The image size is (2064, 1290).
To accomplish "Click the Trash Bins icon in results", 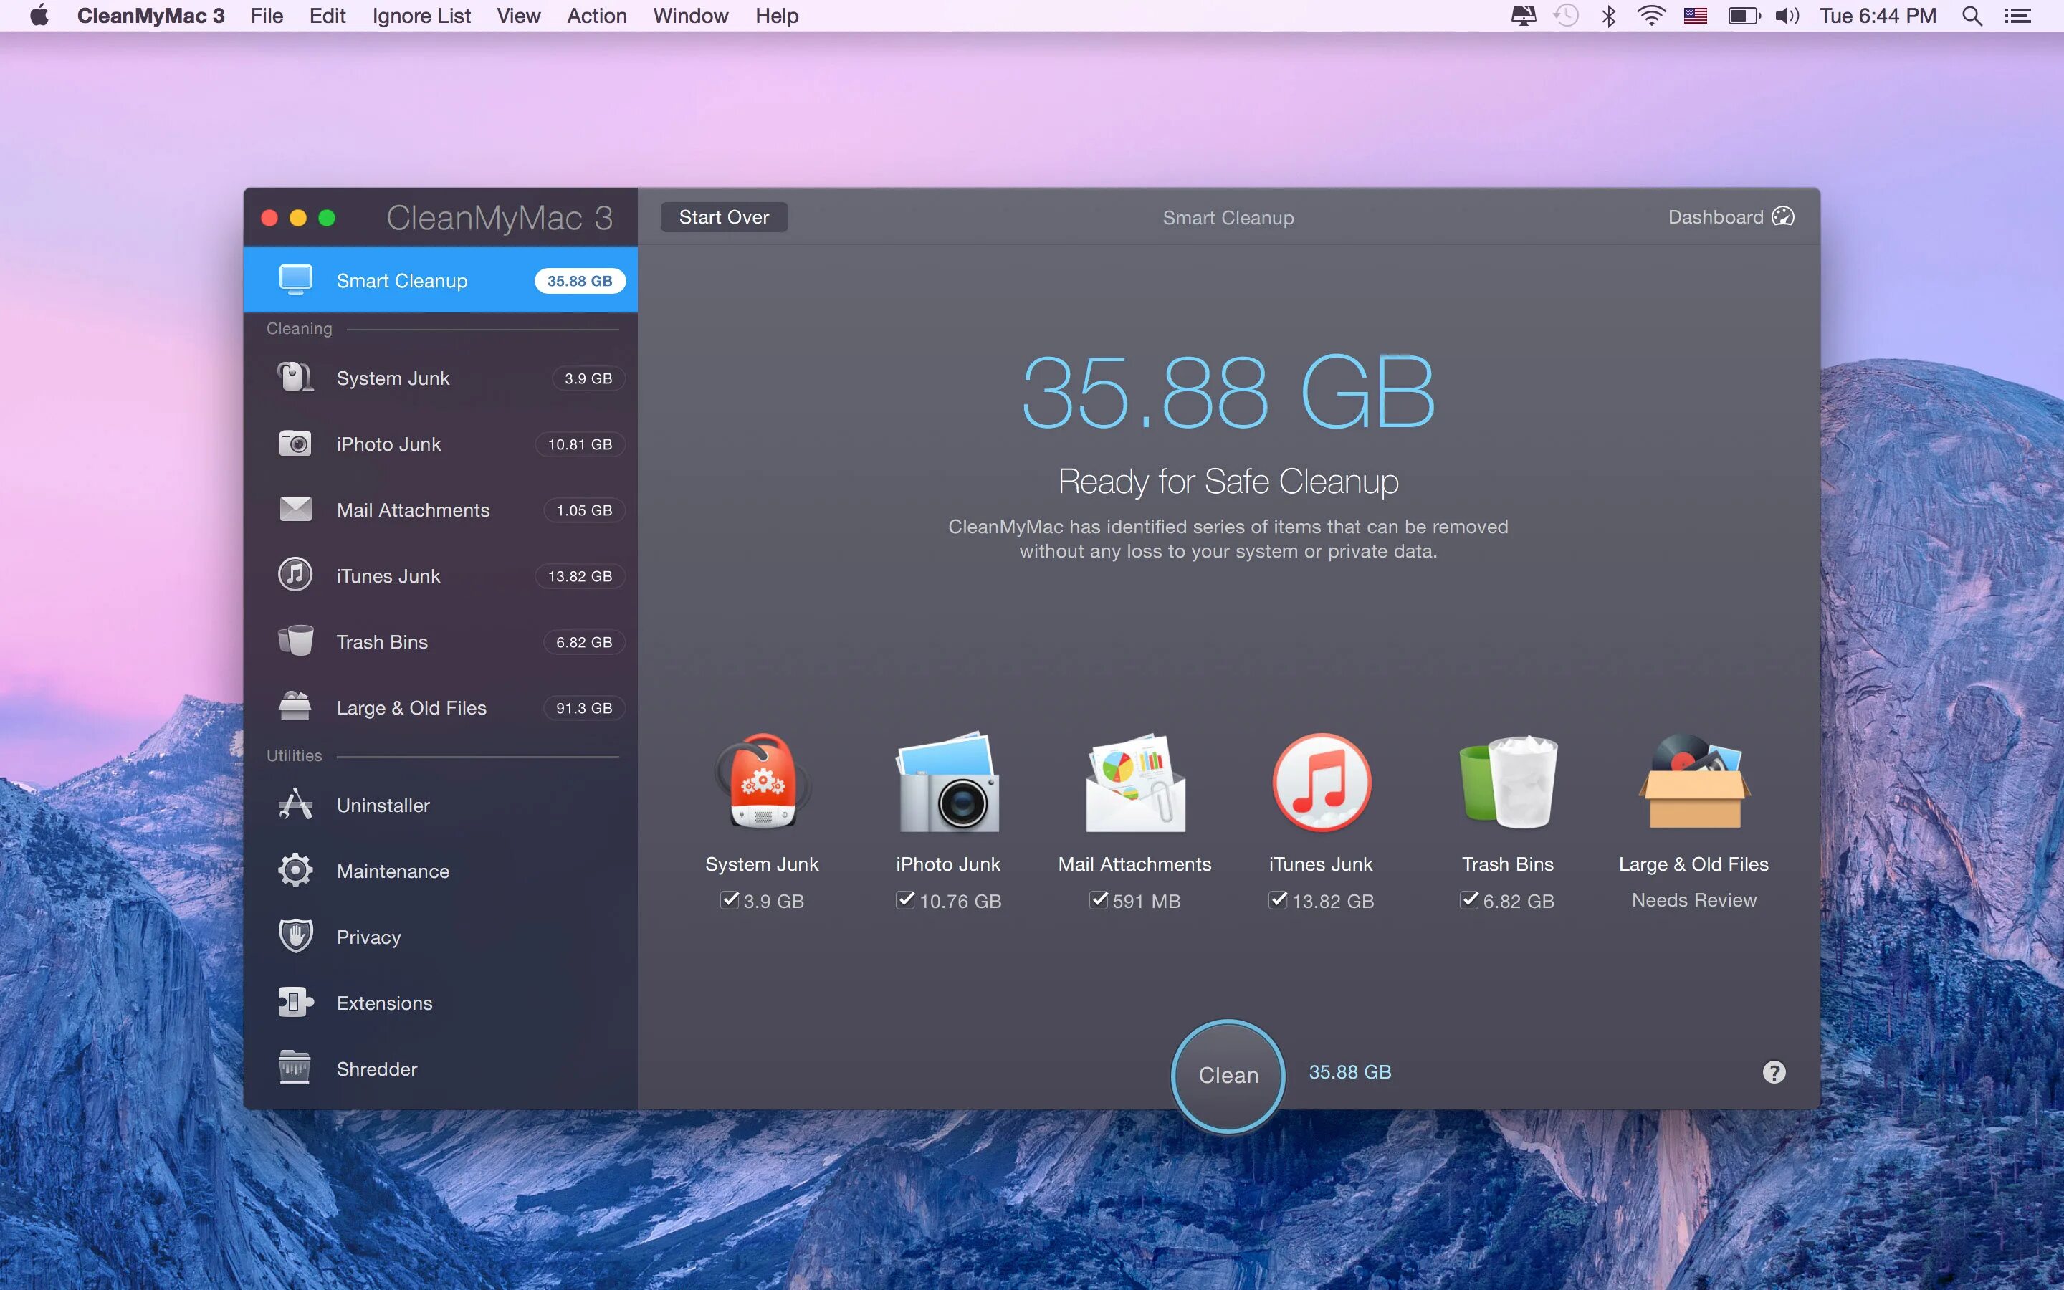I will tap(1508, 783).
